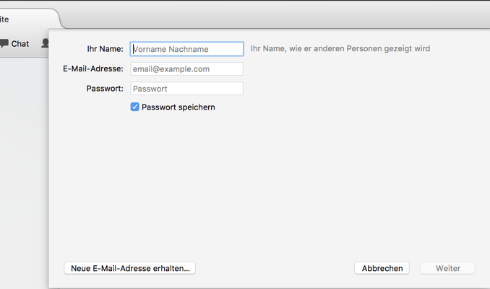This screenshot has height=289, width=490.
Task: Cancel setup with the Abbrechen button
Action: click(382, 268)
